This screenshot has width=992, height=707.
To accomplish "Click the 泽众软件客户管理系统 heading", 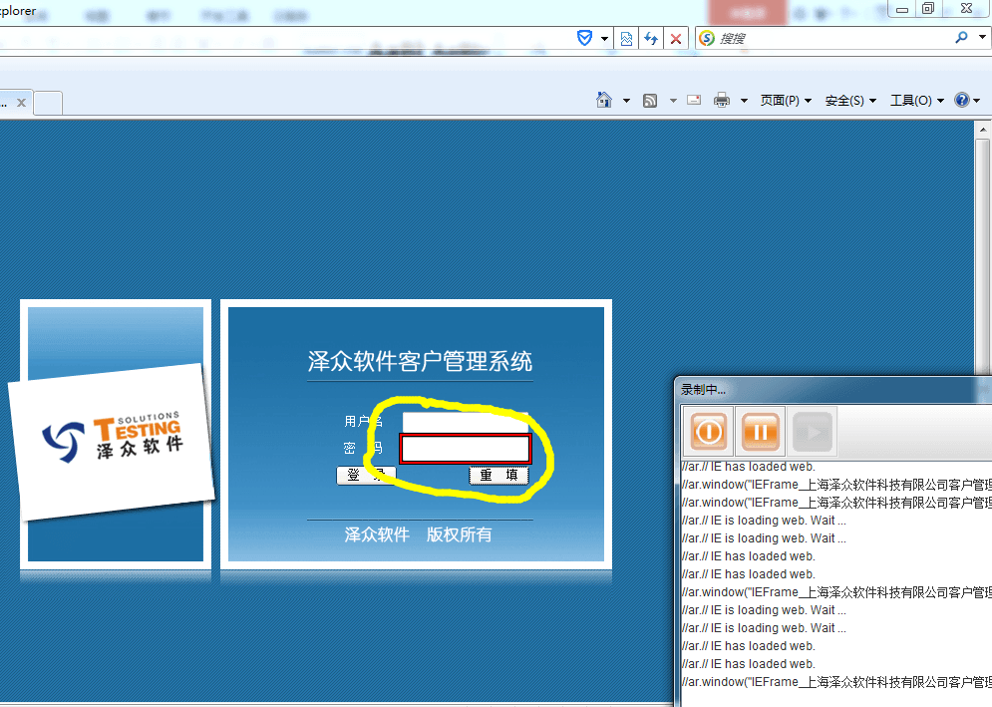I will pyautogui.click(x=420, y=361).
